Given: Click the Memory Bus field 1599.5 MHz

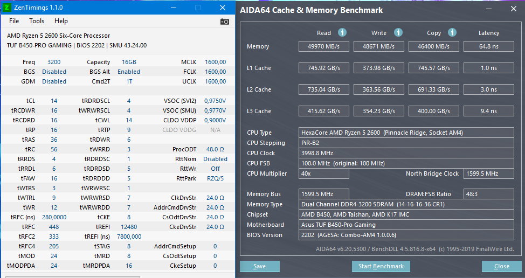Looking at the screenshot, I should coord(324,194).
